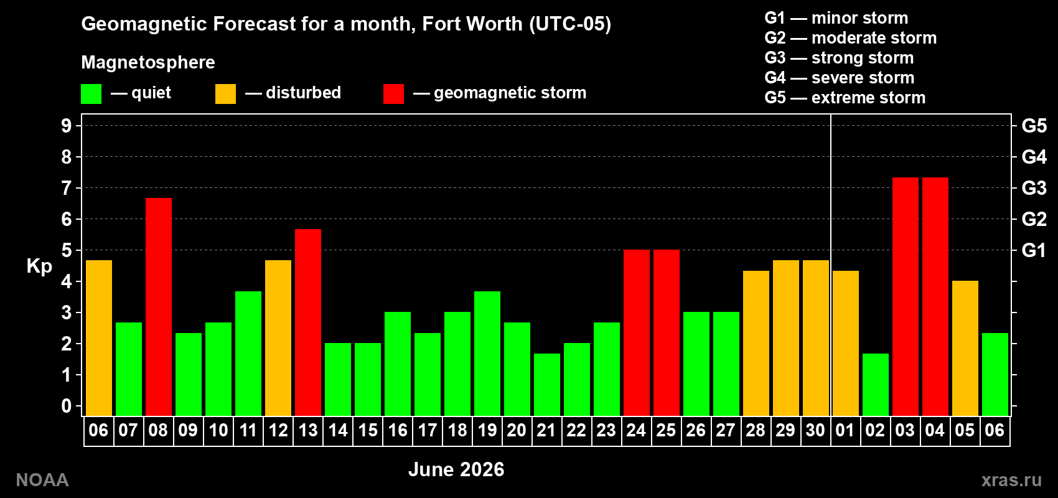Click the green bar for June 11

click(x=248, y=354)
